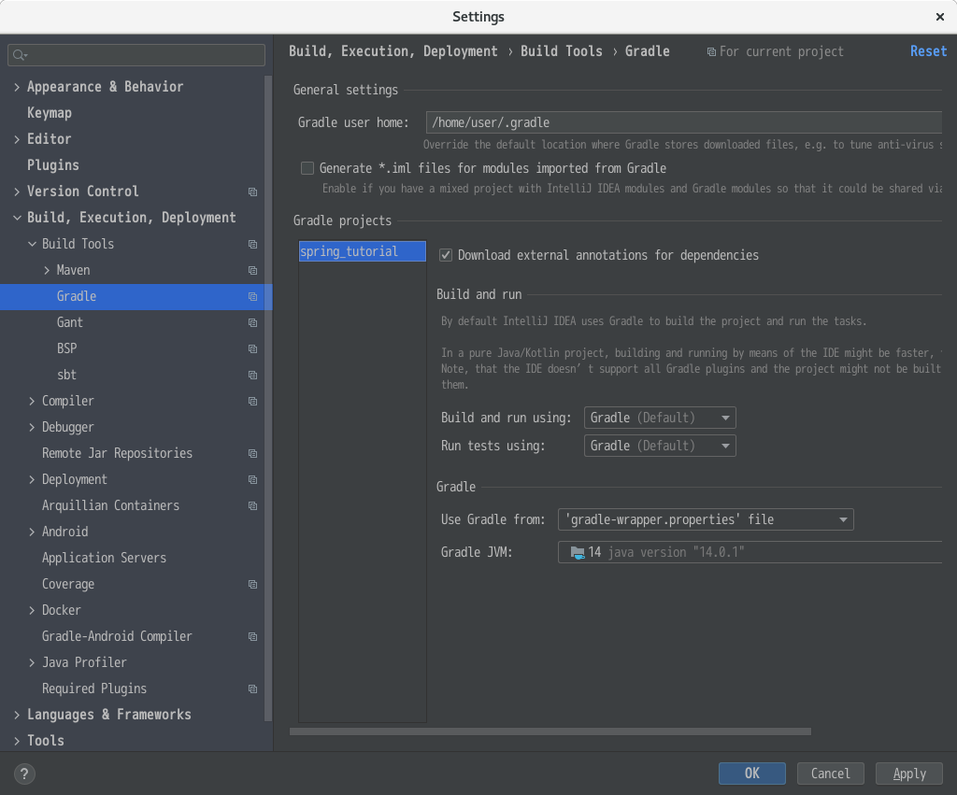
Task: Expand the Debugger node
Action: click(x=32, y=428)
